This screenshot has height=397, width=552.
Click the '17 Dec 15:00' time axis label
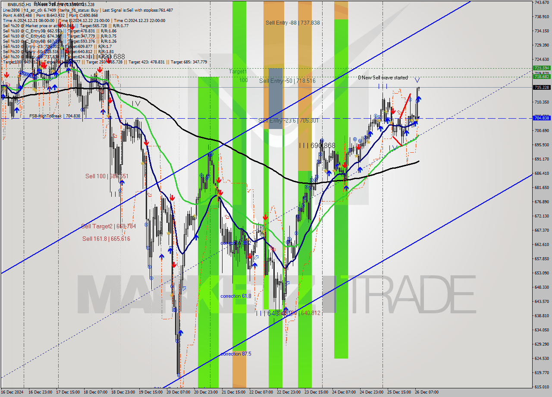pos(67,392)
